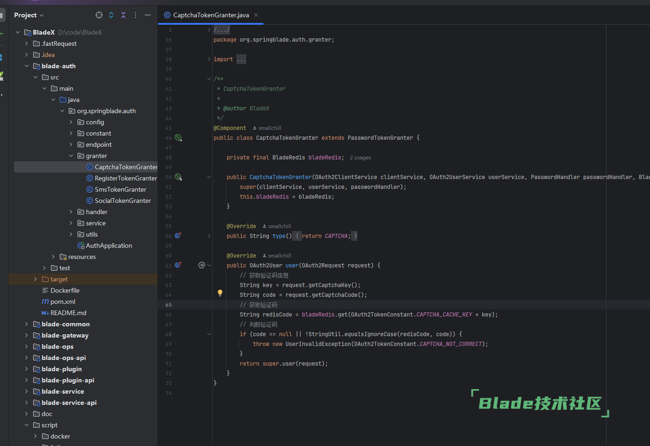Expand the blade-ops module

point(27,346)
